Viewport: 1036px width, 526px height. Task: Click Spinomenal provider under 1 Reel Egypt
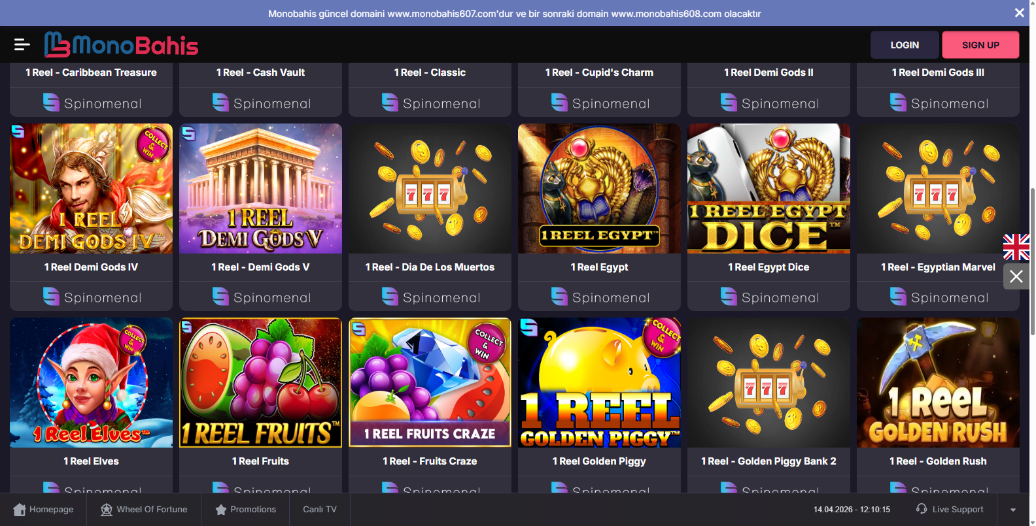(x=599, y=297)
